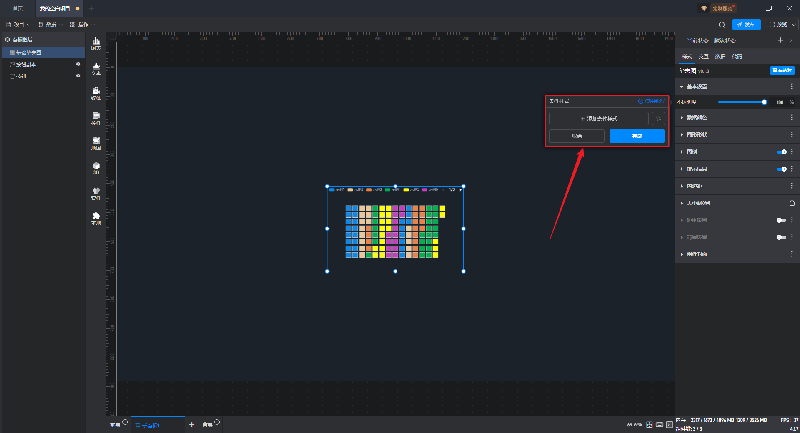Viewport: 800px width, 433px height.
Task: Toggle visibility of 按钮 layer
Action: (x=78, y=76)
